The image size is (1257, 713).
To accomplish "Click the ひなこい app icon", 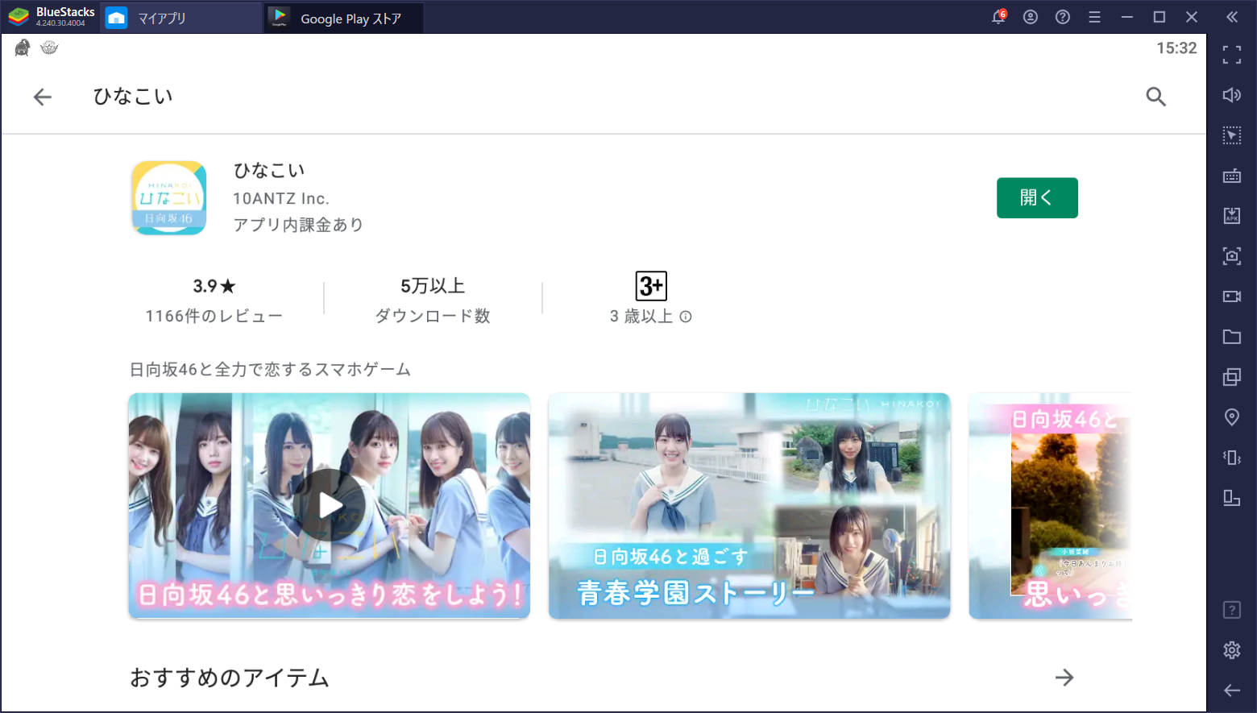I will (x=169, y=198).
